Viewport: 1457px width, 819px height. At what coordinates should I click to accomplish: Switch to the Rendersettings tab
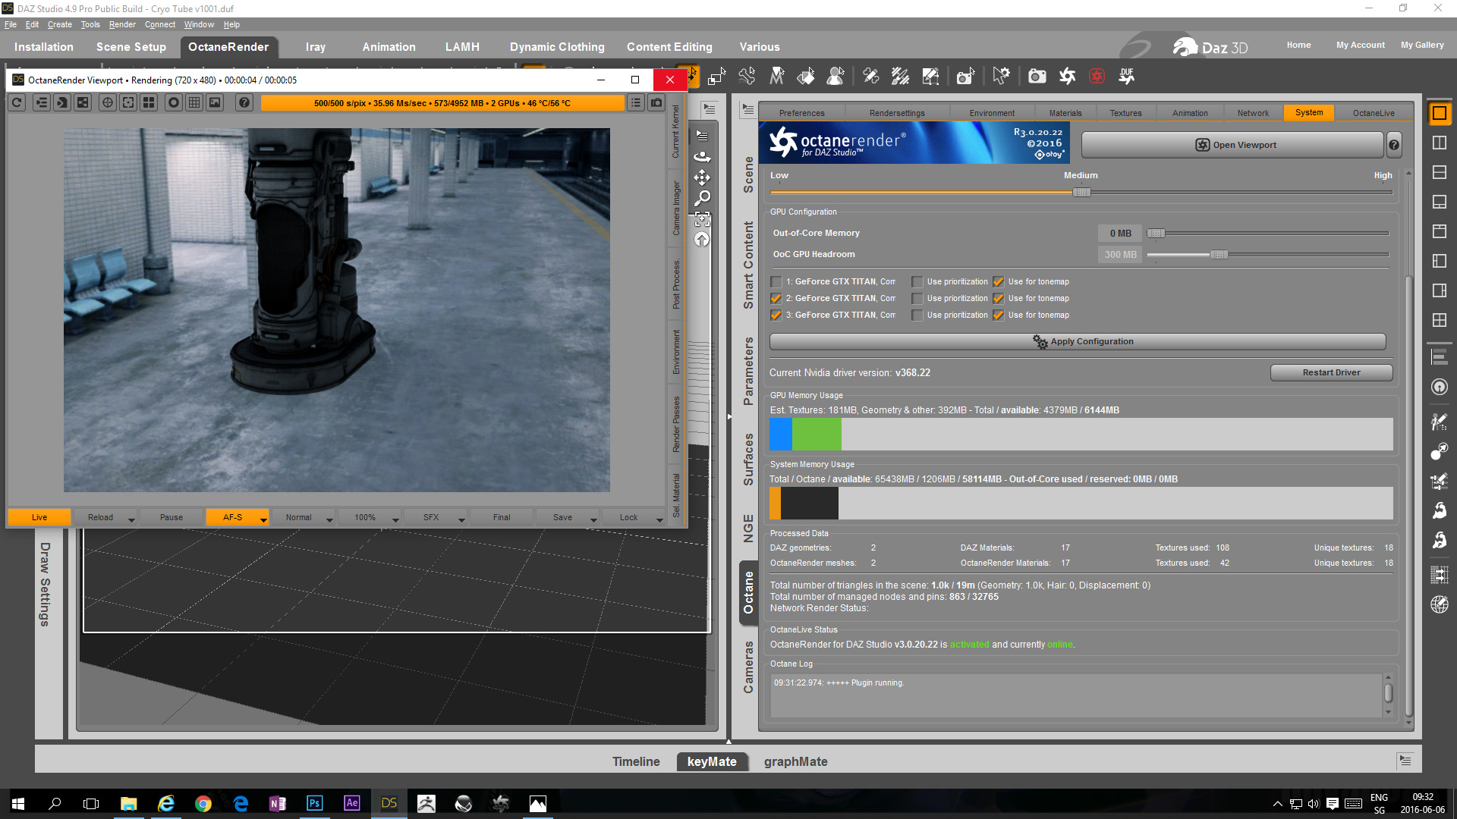[x=896, y=113]
